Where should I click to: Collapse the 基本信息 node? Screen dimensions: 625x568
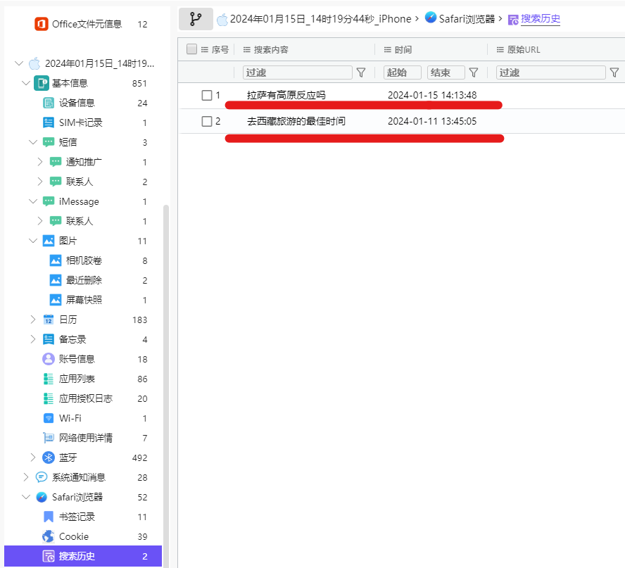(x=26, y=83)
